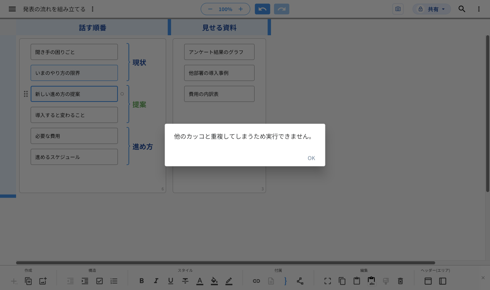
Task: Toggle underline style
Action: (x=171, y=281)
